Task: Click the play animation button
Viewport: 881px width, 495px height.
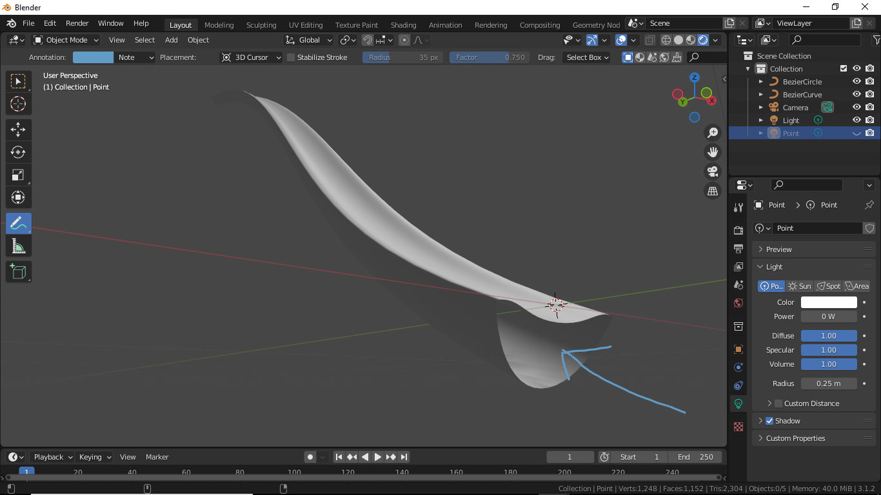Action: click(378, 457)
